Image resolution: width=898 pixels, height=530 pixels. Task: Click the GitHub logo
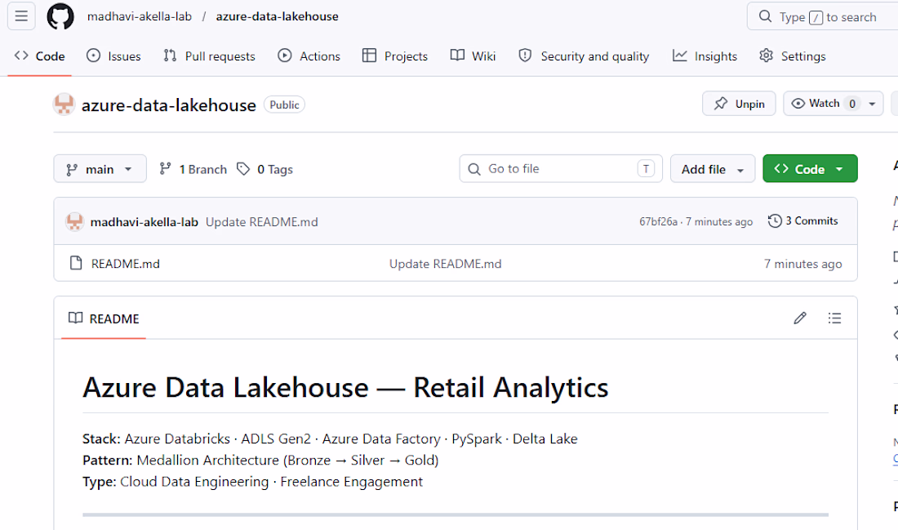[x=60, y=16]
